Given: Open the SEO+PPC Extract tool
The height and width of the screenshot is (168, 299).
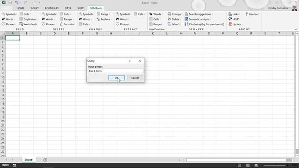Looking at the screenshot, I should click(x=174, y=24).
